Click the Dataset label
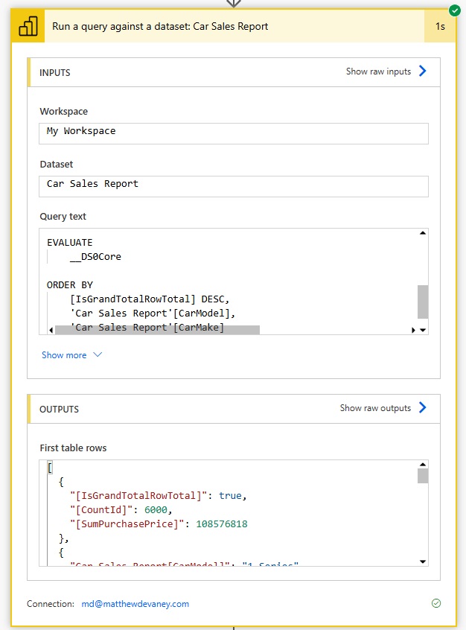Viewport: 466px width, 630px height. point(57,165)
